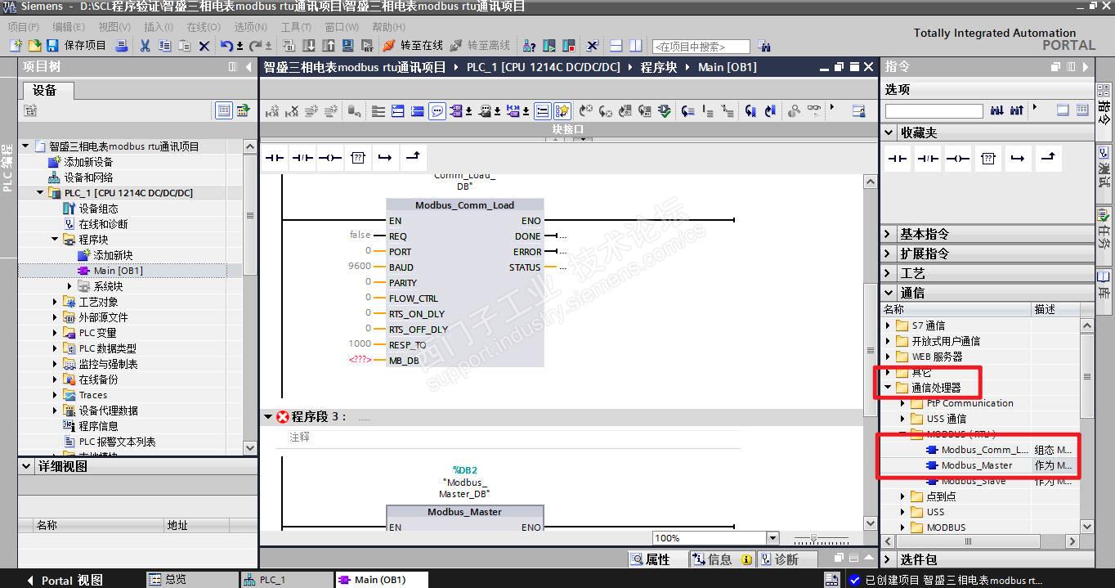1115x588 pixels.
Task: Toggle favorites display star icon in editor toolbar
Action: pyautogui.click(x=562, y=111)
